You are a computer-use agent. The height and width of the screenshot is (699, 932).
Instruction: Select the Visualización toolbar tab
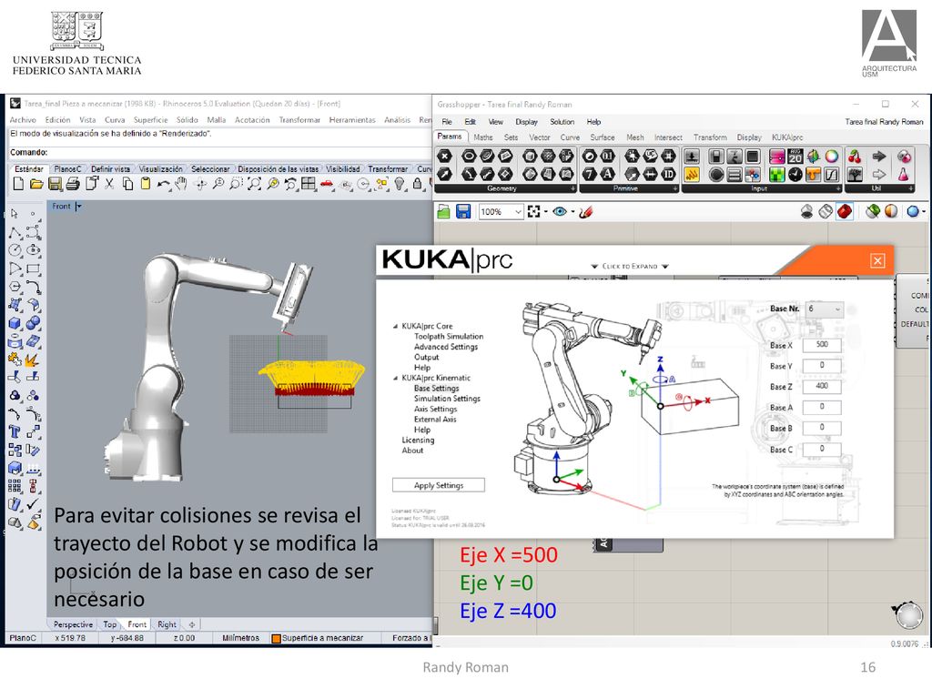[160, 168]
